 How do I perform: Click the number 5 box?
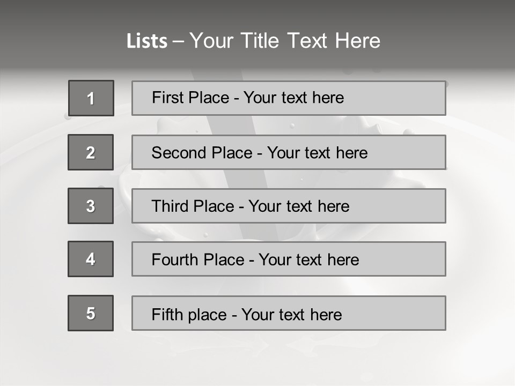pyautogui.click(x=91, y=313)
